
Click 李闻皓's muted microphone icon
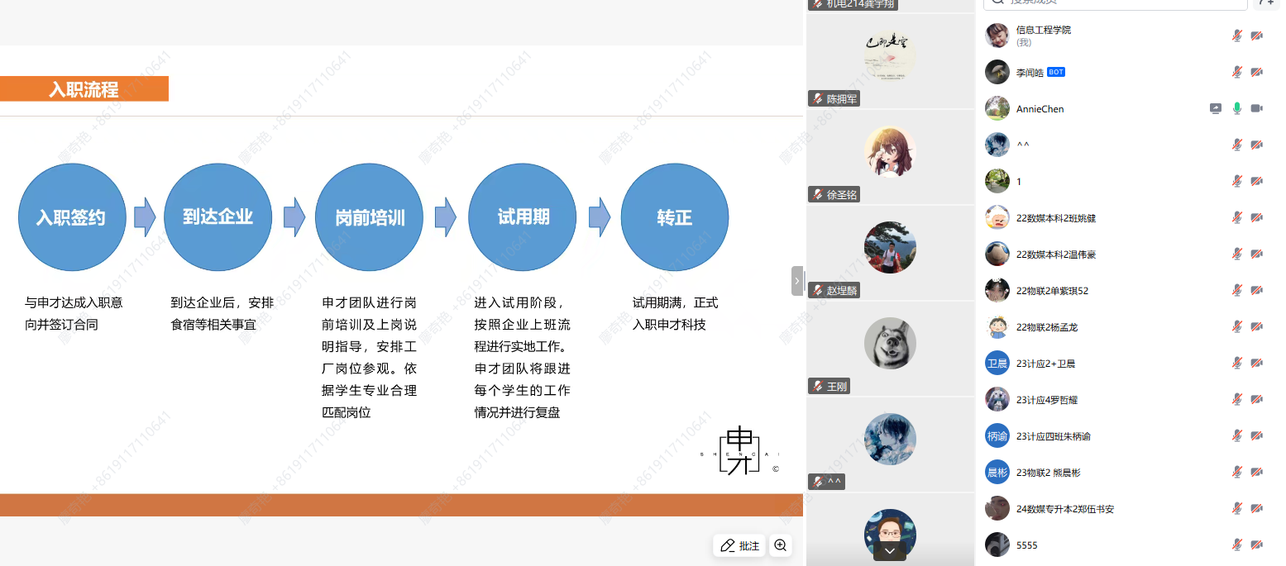pos(1237,72)
